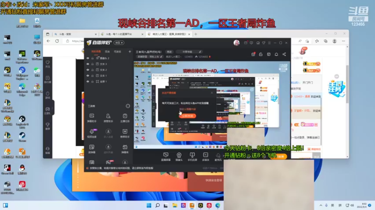Screen dimensions: 375x210
Task: Click the unlock padlock icon in the streamer toolbar
Action: click(x=261, y=54)
